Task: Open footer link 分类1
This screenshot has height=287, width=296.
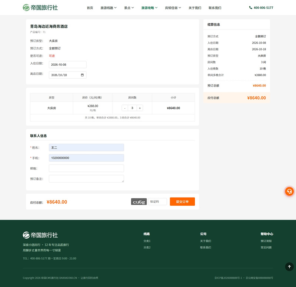Action: (x=147, y=241)
